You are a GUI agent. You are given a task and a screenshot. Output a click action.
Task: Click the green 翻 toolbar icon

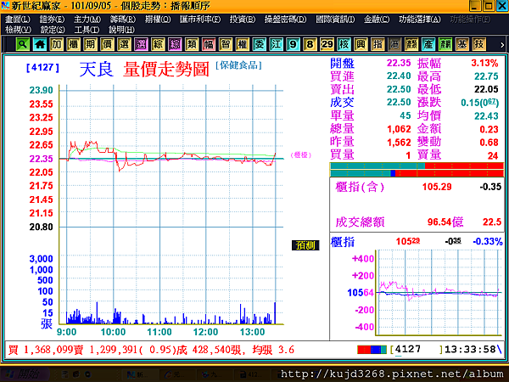pyautogui.click(x=445, y=44)
